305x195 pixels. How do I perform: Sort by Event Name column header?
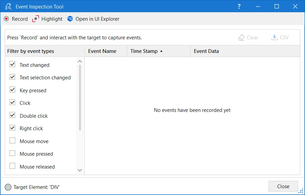(x=102, y=51)
